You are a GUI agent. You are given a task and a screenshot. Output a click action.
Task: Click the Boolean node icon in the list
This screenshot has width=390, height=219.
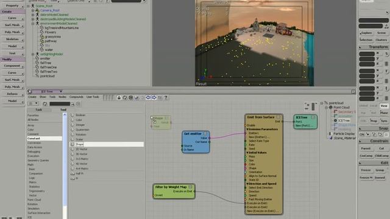tap(73, 115)
